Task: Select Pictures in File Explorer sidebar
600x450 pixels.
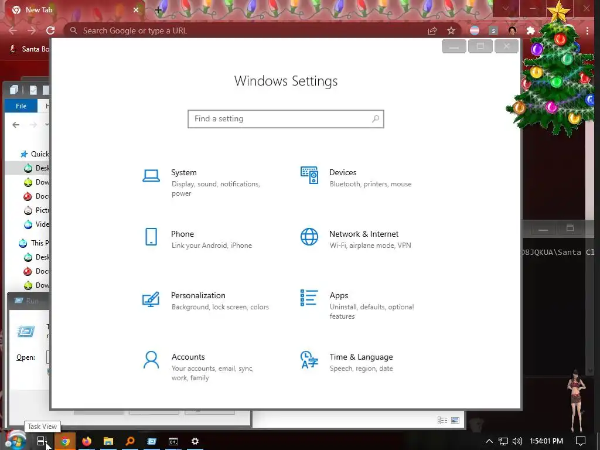Action: [36, 210]
